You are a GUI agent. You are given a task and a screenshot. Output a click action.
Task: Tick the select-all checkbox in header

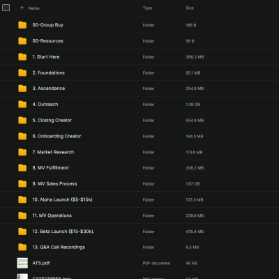pos(6,8)
